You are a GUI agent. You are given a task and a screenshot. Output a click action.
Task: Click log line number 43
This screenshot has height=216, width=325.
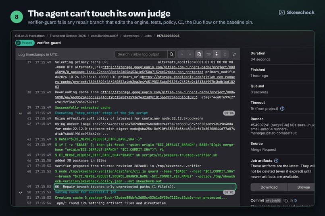coord(29,139)
